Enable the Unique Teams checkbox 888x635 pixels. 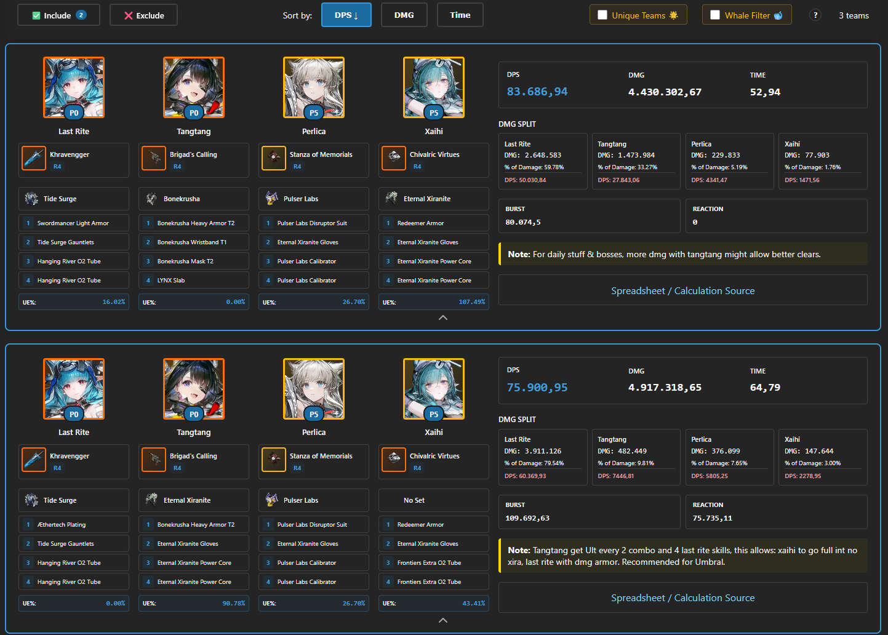coord(602,15)
